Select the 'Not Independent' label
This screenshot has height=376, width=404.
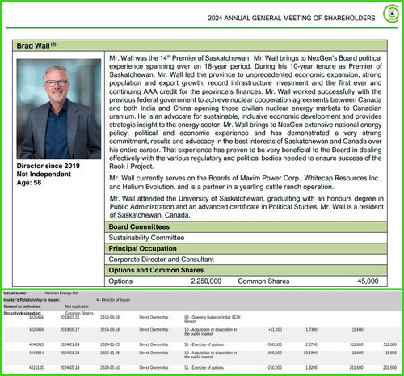(x=44, y=174)
